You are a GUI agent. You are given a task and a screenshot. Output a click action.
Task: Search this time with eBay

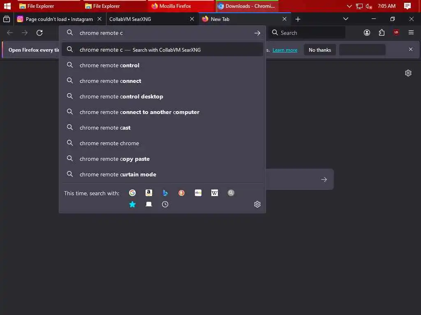coord(198,193)
